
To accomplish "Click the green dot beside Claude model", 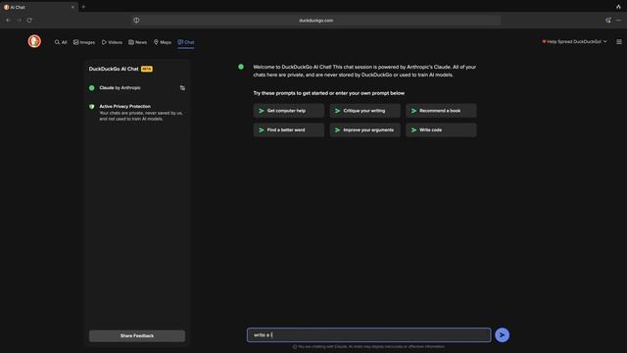I will point(91,87).
